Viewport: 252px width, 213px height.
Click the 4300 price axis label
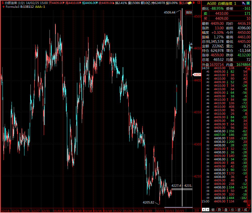coord(197,144)
